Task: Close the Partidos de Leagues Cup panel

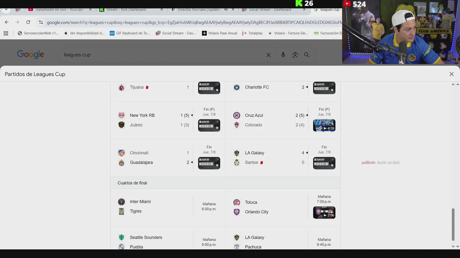Action: 451,74
